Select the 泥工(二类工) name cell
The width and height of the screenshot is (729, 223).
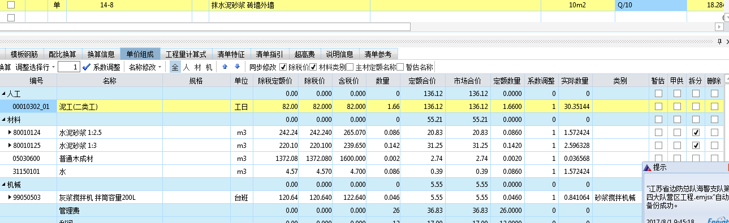coord(110,106)
